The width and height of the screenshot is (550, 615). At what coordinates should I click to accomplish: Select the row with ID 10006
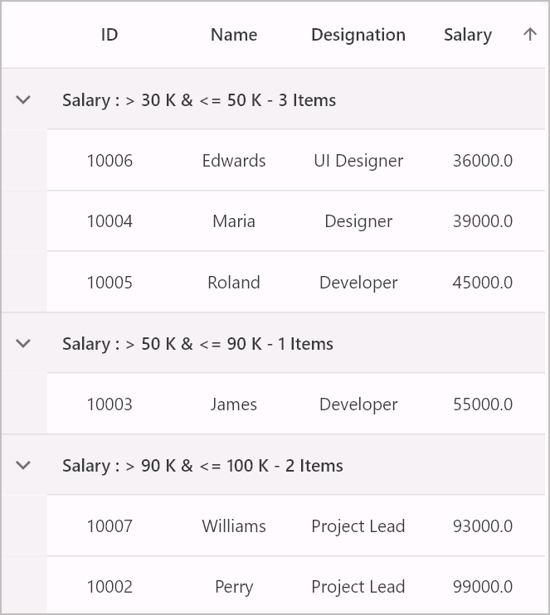296,161
